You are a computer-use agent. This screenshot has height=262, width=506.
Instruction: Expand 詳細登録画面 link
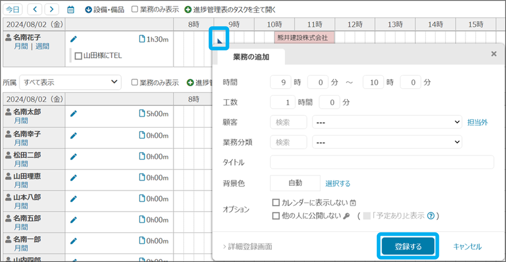247,246
